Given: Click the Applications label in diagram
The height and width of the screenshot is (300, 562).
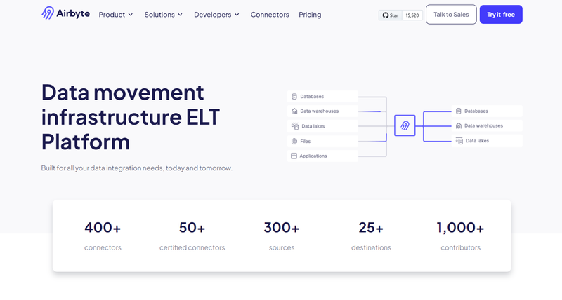Looking at the screenshot, I should point(313,156).
